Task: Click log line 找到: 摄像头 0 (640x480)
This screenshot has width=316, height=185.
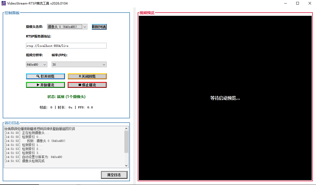Action: 35,141
